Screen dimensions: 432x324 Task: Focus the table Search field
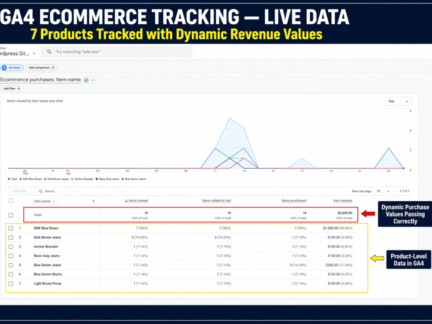[x=51, y=191]
